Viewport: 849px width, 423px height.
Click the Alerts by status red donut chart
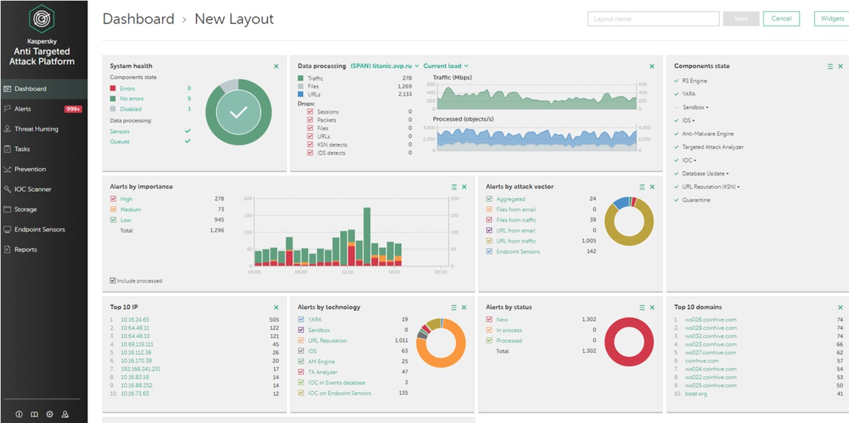629,342
